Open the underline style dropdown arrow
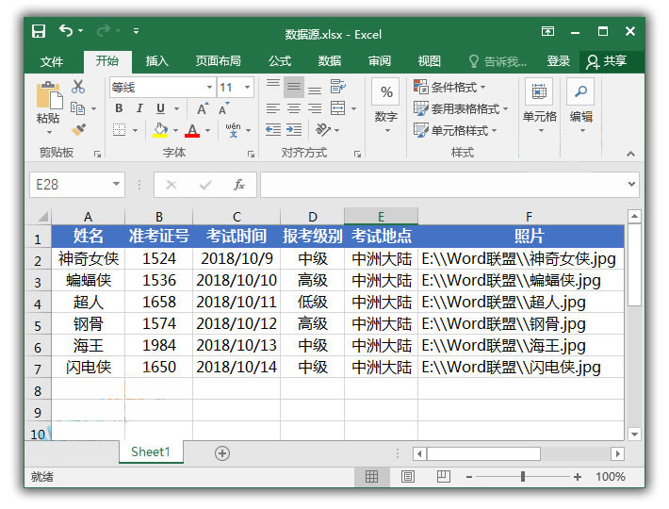The width and height of the screenshot is (669, 509). coord(176,108)
